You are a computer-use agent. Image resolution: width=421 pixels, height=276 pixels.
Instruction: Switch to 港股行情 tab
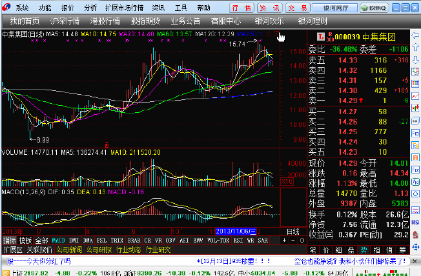[x=105, y=21]
